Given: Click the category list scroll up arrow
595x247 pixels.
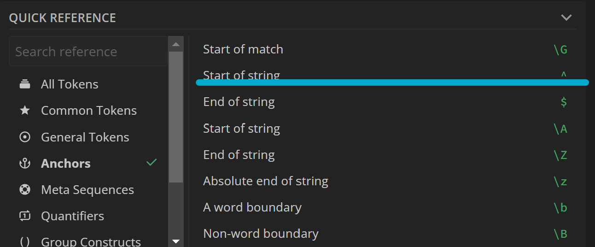Looking at the screenshot, I should 175,45.
